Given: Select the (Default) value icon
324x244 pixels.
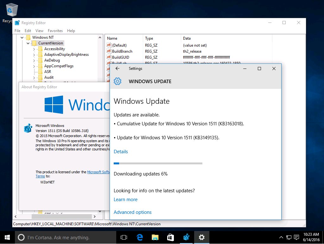Looking at the screenshot, I should (109, 45).
